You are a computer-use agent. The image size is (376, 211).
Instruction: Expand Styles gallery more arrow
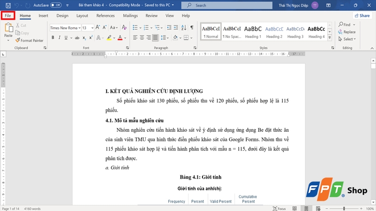(x=330, y=38)
